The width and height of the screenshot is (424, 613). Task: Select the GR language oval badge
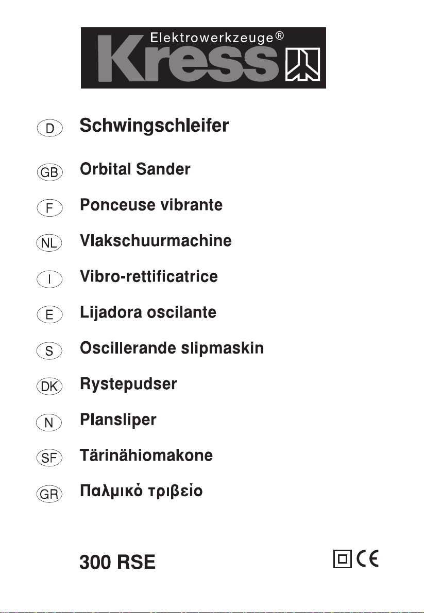coord(49,494)
